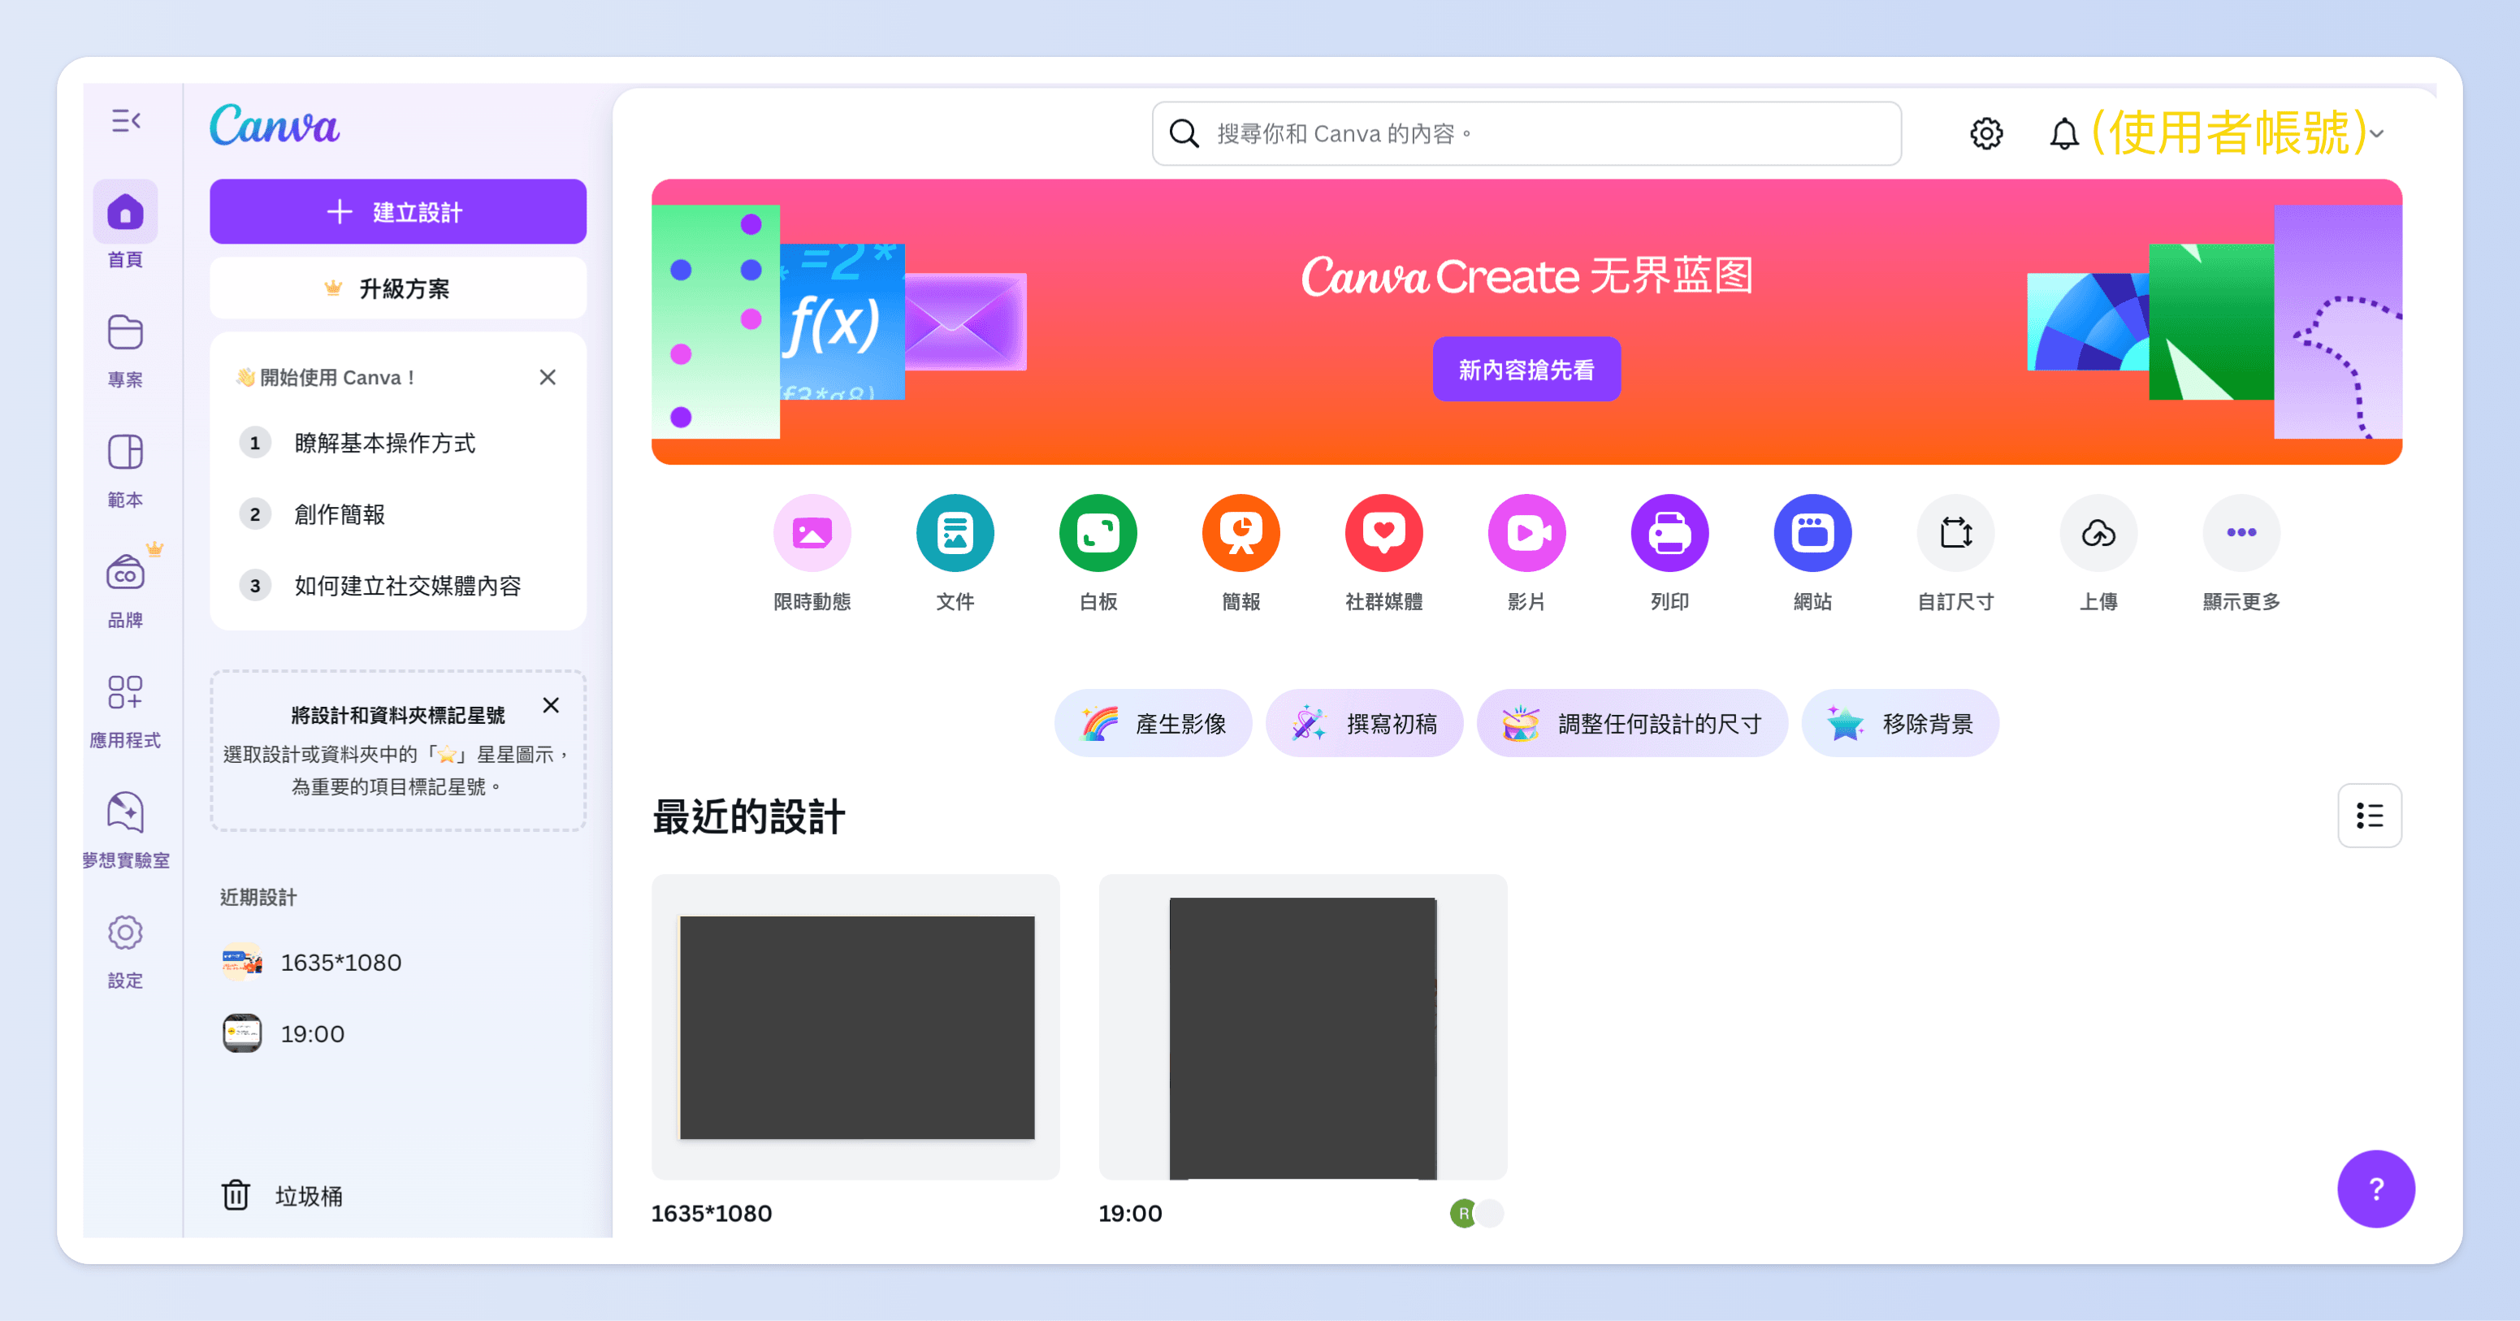Open step 3 如何建立社交媒體內容
The image size is (2520, 1321).
(x=397, y=585)
